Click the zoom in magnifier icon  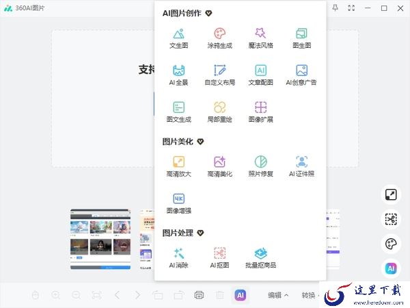point(56,295)
